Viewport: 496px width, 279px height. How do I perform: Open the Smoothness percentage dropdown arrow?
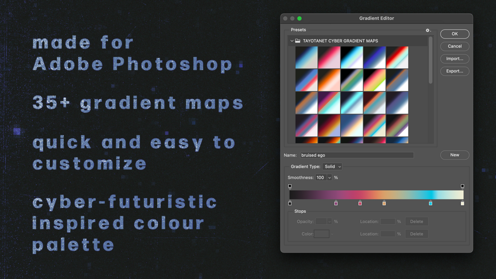point(329,177)
